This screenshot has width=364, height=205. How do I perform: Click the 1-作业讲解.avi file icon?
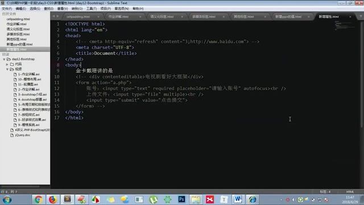click(x=15, y=75)
